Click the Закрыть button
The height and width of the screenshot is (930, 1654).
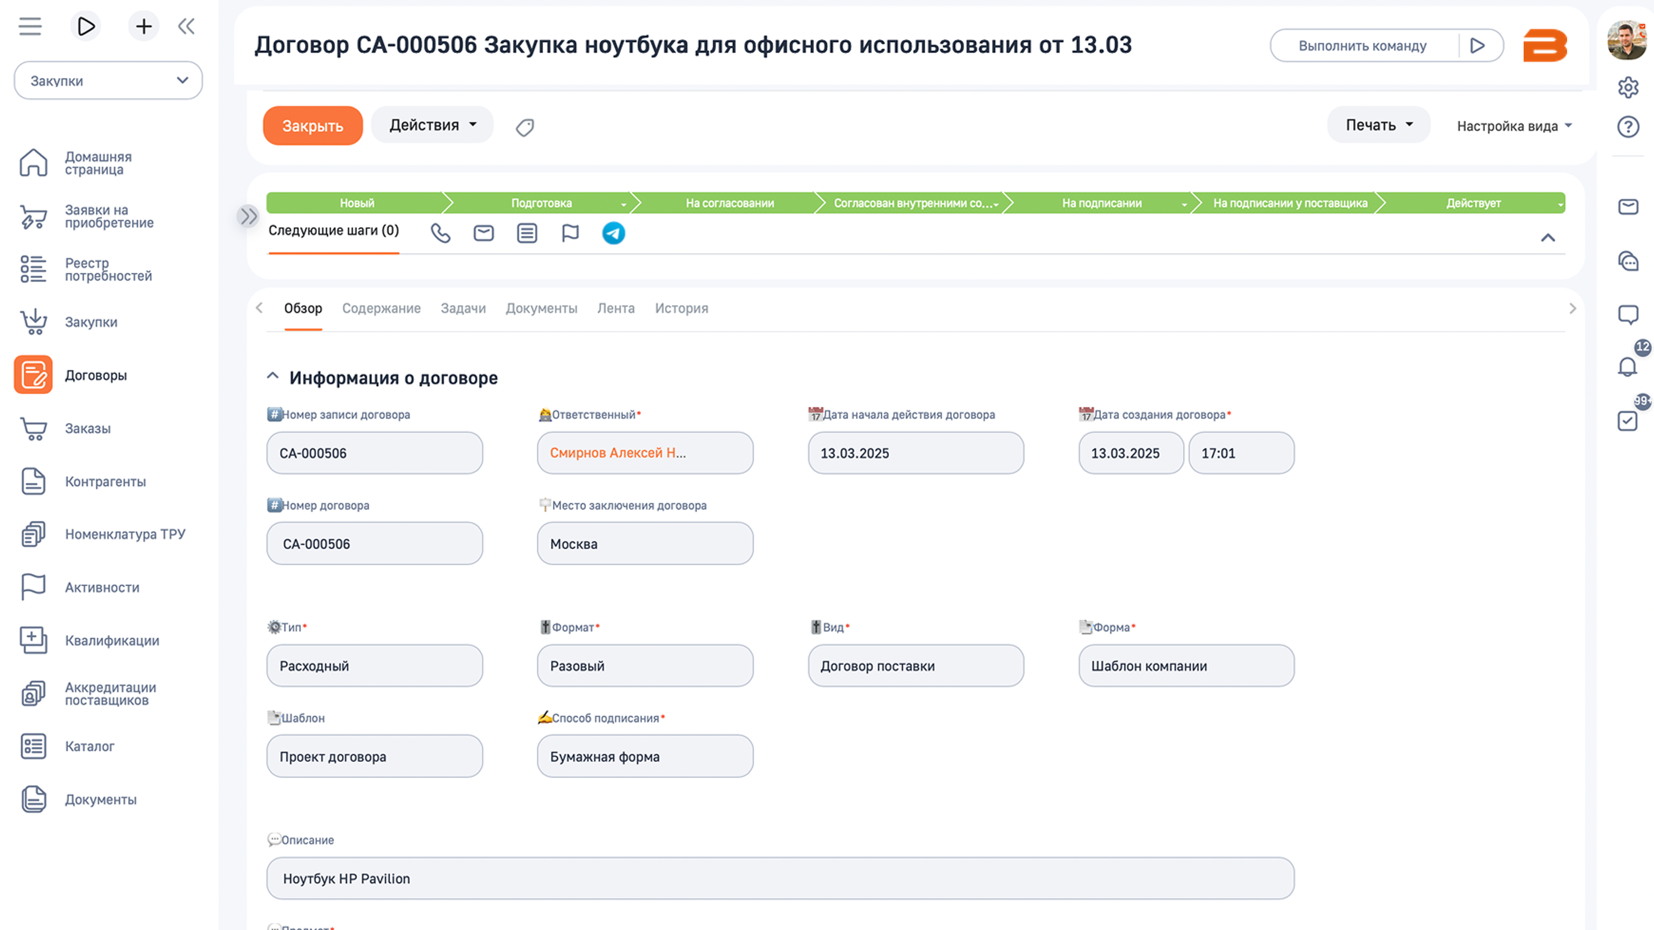tap(313, 126)
